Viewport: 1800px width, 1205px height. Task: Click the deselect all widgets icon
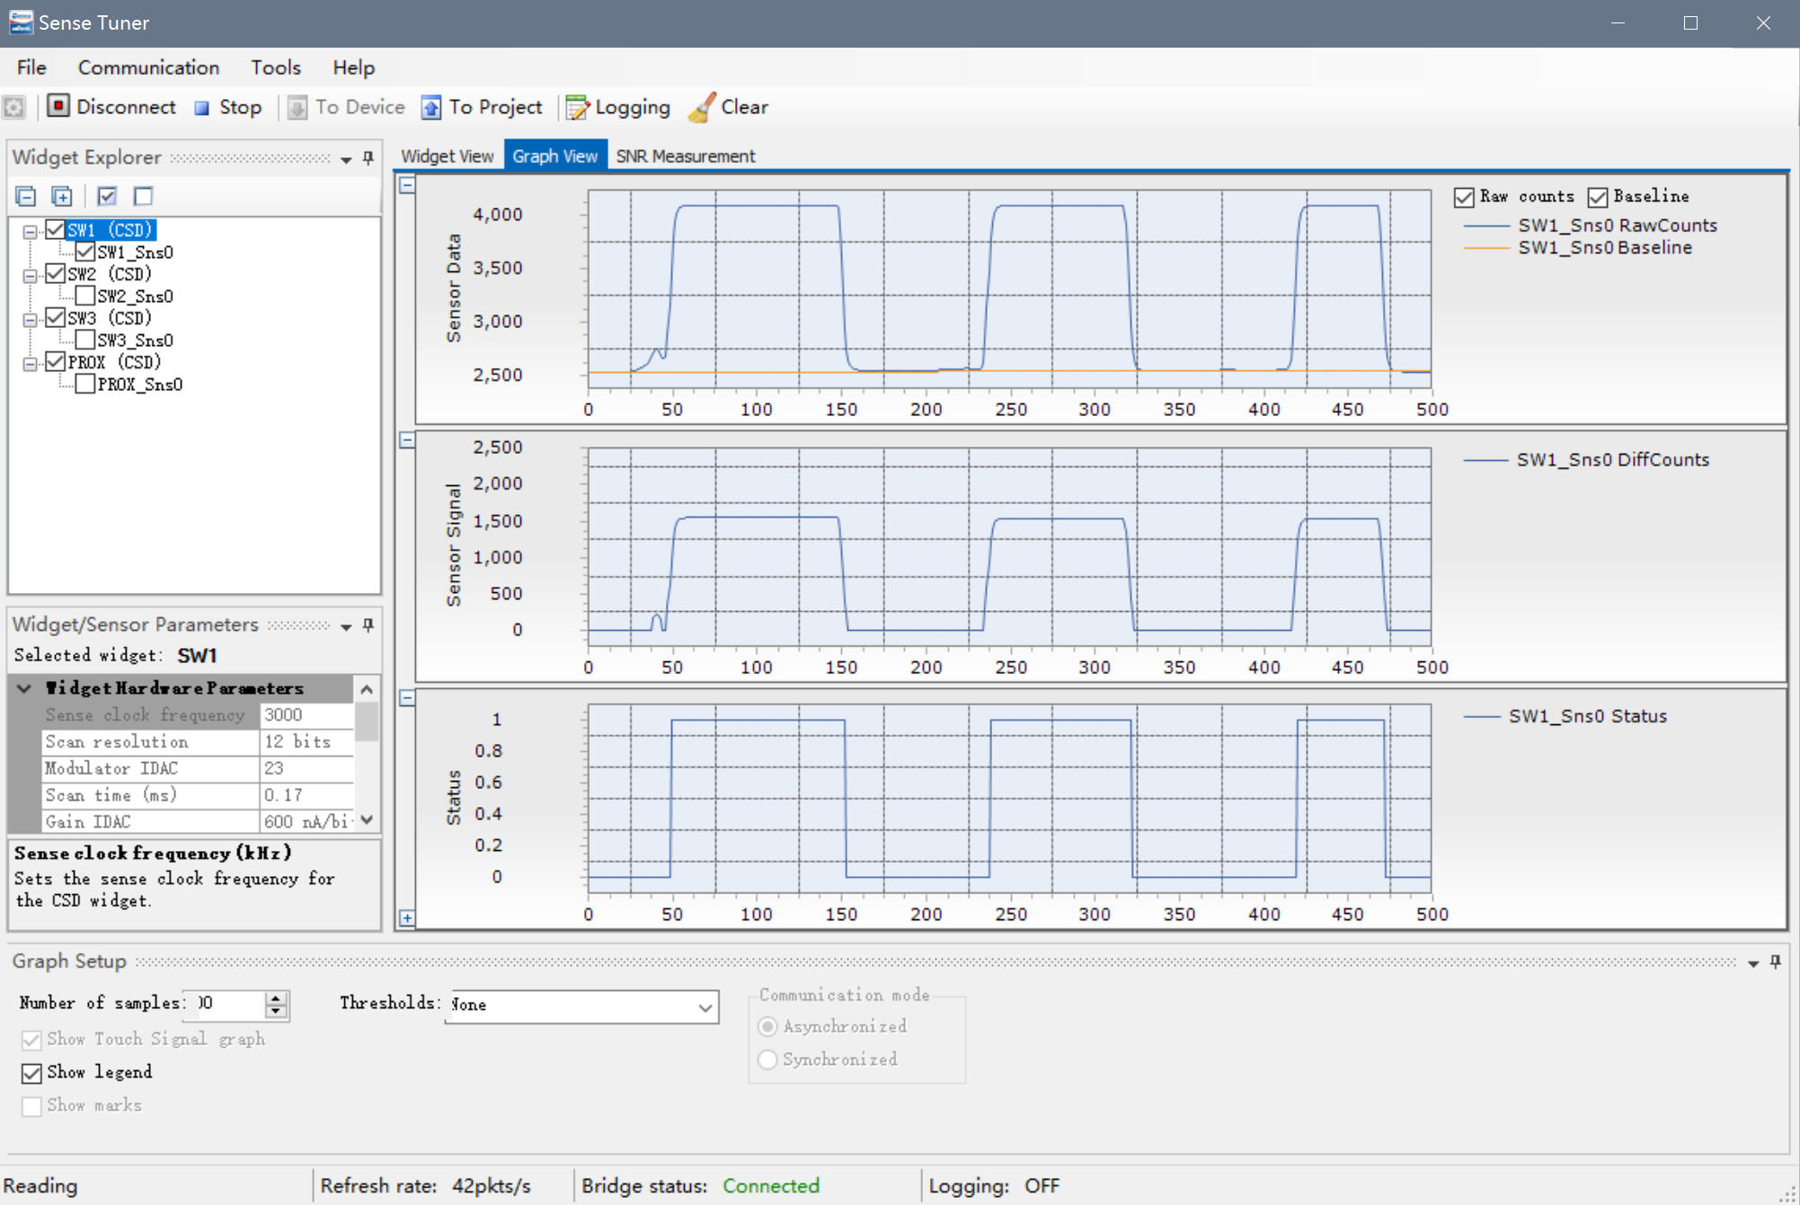click(x=143, y=196)
